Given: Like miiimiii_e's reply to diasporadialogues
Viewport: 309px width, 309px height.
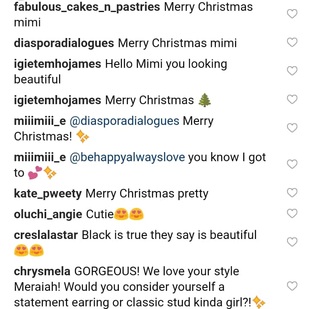Looking at the screenshot, I should (x=292, y=128).
